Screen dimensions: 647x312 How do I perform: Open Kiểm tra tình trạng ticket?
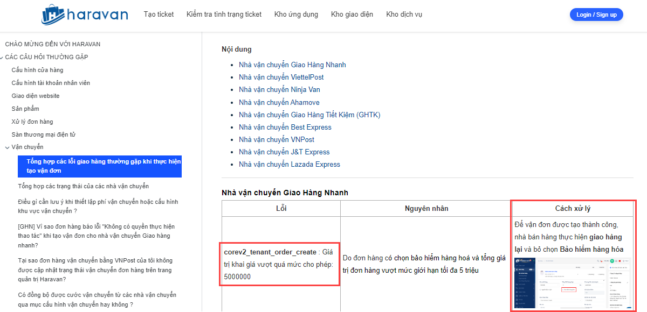click(224, 15)
